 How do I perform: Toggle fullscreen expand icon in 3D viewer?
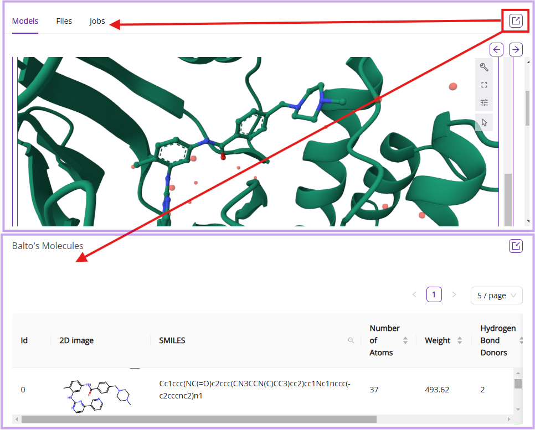484,85
